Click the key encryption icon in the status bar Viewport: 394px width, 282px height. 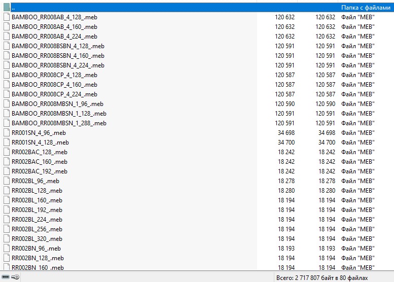pos(15,277)
